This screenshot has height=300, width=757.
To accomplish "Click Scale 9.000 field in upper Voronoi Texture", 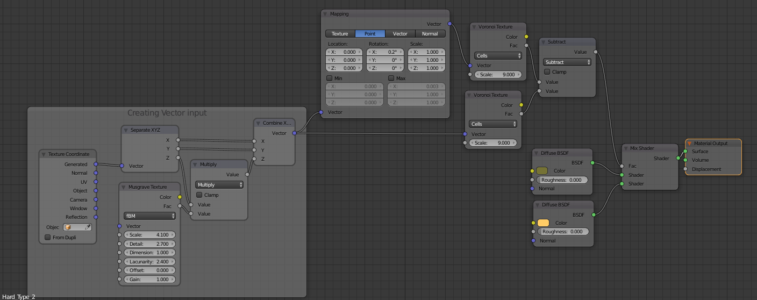I will [498, 75].
